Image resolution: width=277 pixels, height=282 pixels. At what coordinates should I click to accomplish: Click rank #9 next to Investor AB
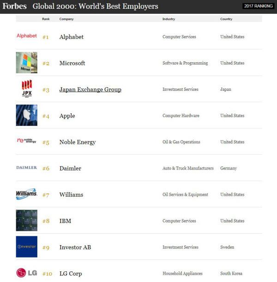46,247
